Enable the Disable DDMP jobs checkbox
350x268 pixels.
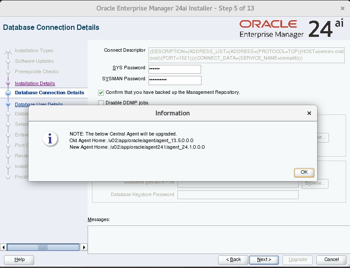point(101,103)
